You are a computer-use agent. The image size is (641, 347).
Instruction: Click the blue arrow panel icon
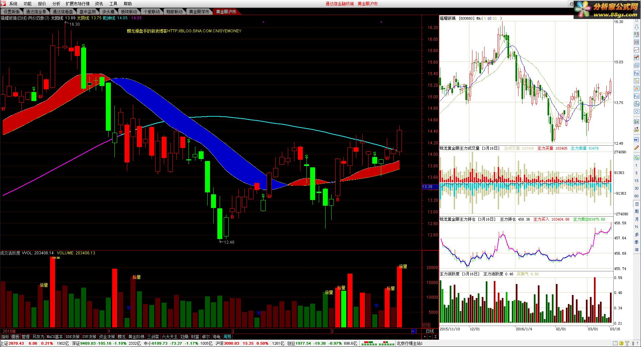(x=636, y=139)
